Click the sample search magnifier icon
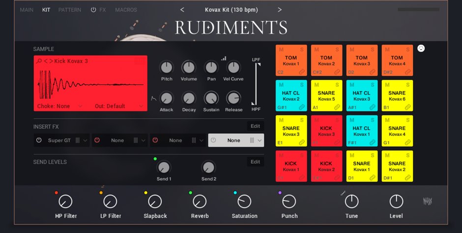The image size is (462, 233). click(x=39, y=61)
